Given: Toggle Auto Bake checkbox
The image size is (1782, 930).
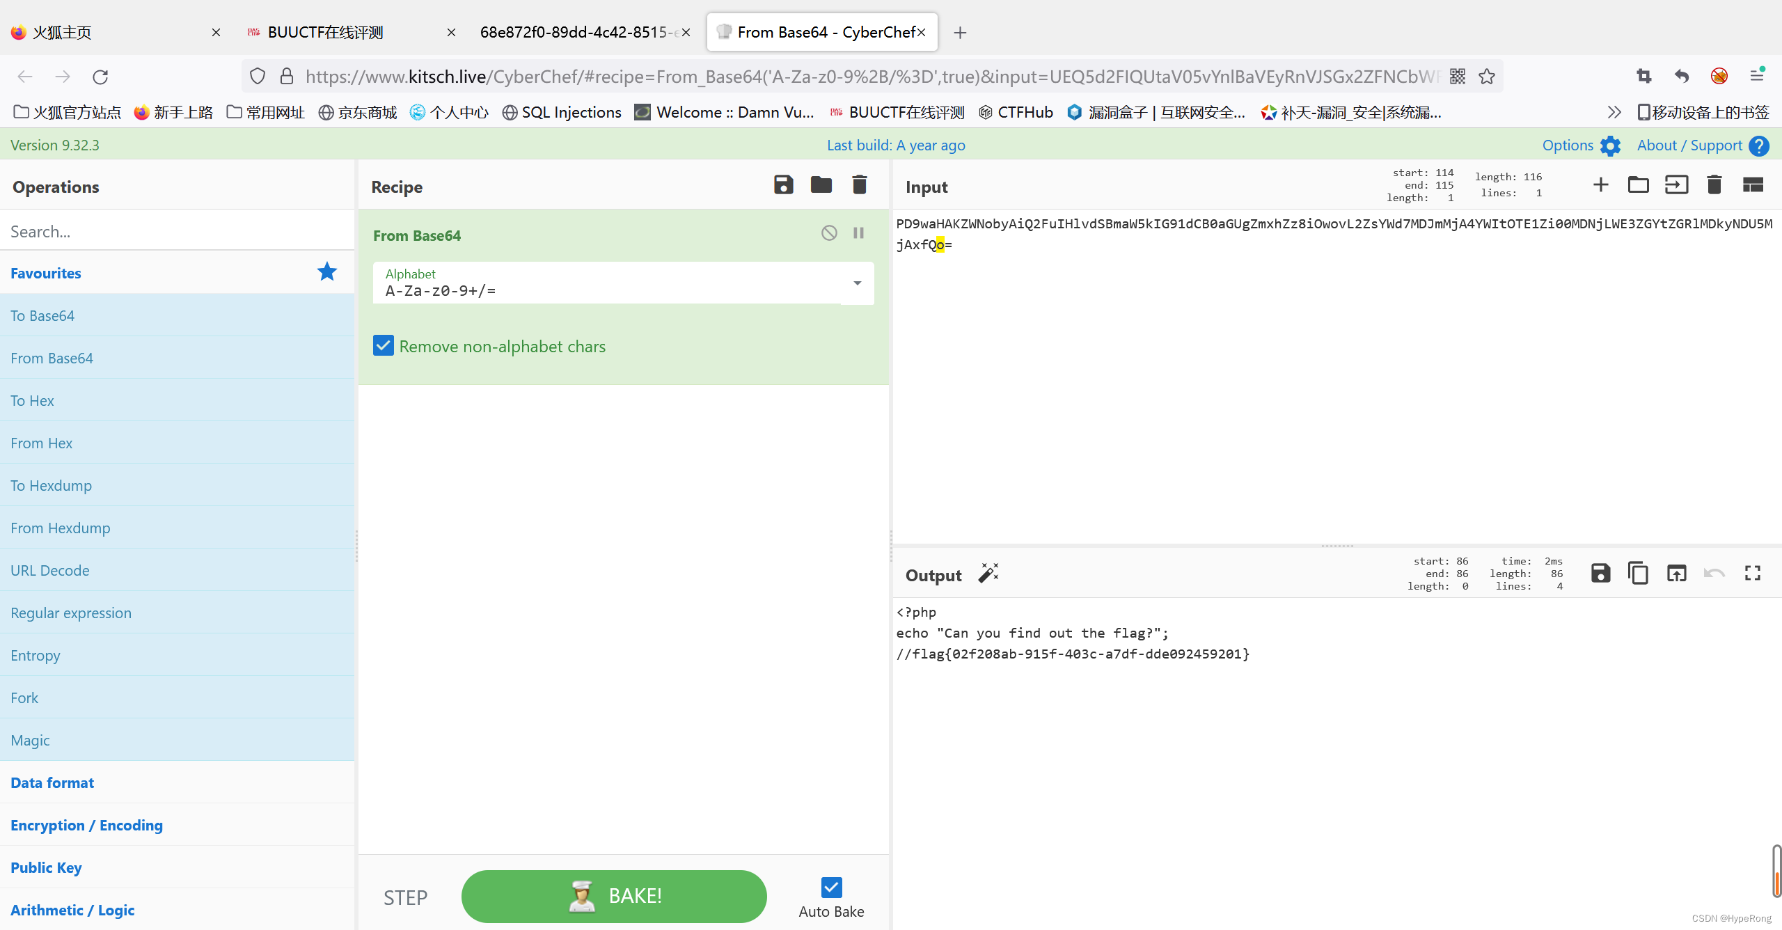Looking at the screenshot, I should [x=831, y=886].
